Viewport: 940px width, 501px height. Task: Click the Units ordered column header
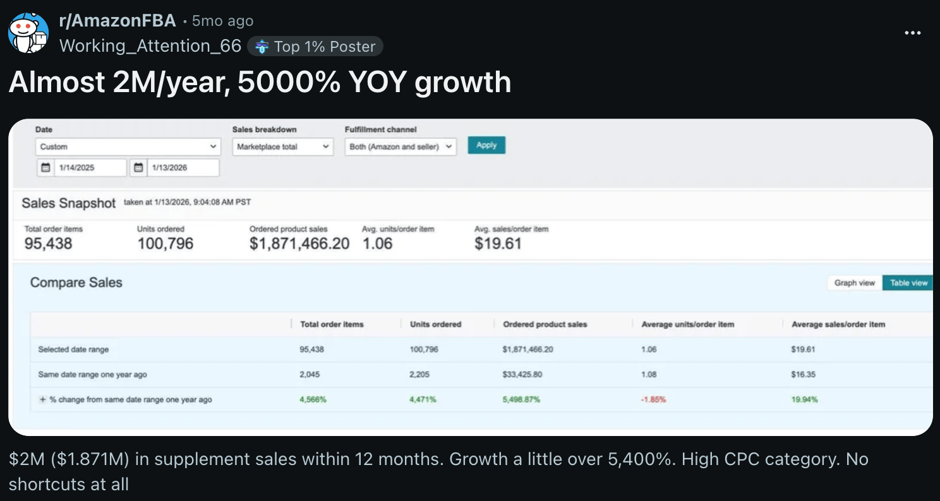[435, 324]
